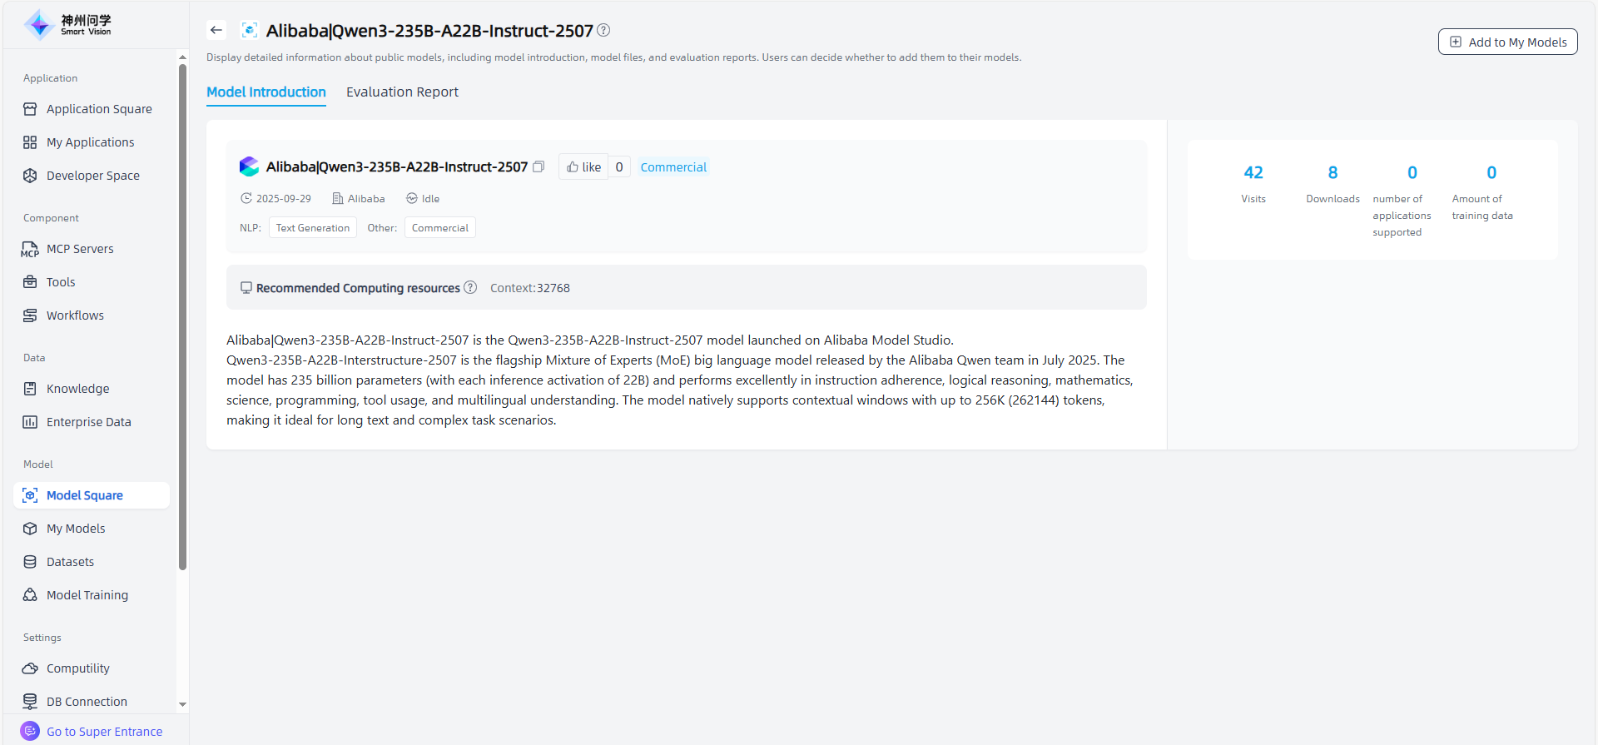This screenshot has width=1598, height=745.
Task: Copy the model name using copy icon
Action: (538, 167)
